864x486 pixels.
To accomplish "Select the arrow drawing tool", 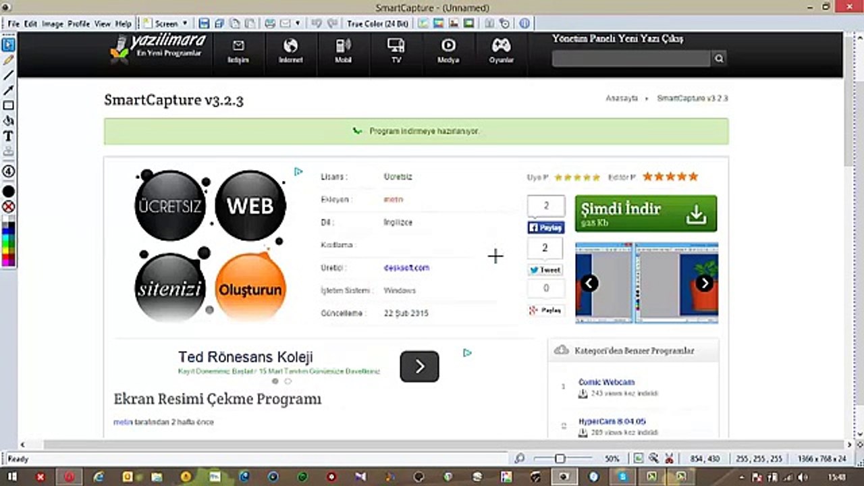I will click(8, 90).
